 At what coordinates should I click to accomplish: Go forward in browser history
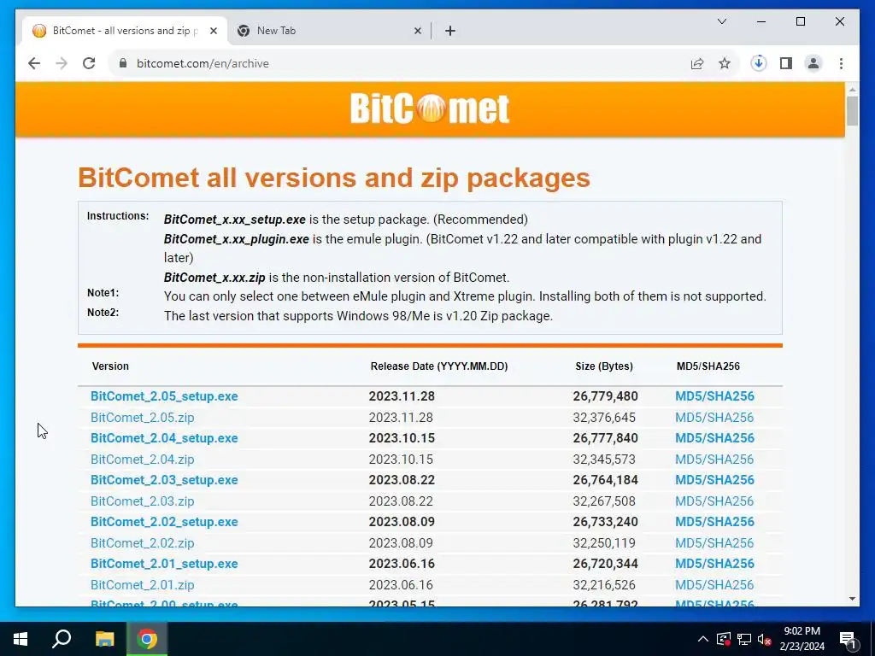[62, 63]
